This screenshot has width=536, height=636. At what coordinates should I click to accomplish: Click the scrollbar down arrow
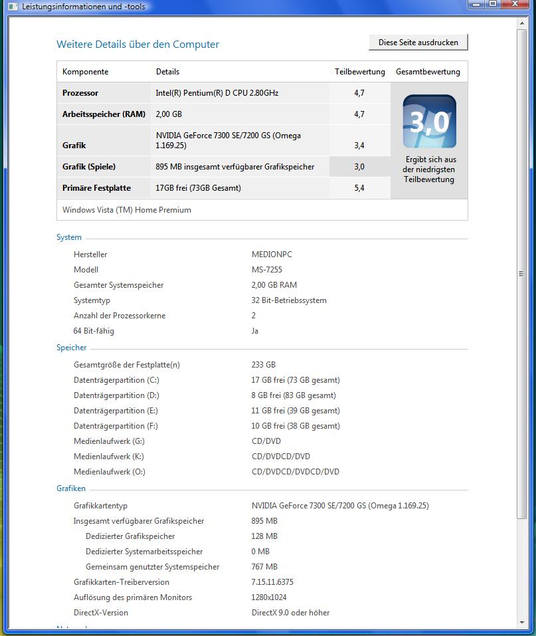coord(522,622)
